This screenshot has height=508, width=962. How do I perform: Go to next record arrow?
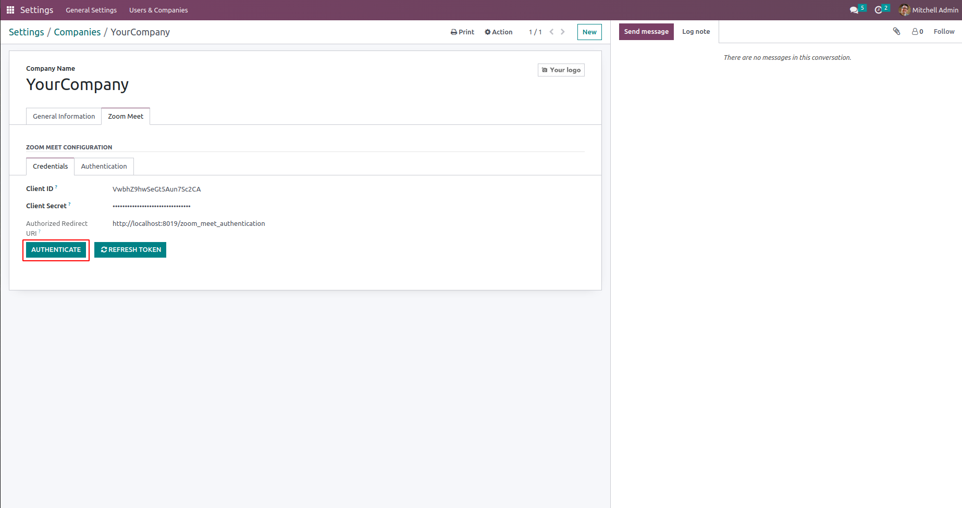[x=563, y=32]
